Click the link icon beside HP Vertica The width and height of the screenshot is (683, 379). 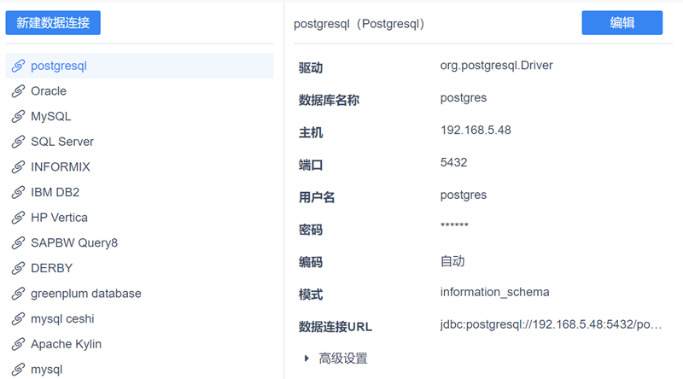pyautogui.click(x=18, y=218)
